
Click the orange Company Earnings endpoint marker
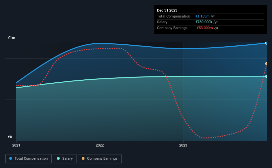(266, 64)
